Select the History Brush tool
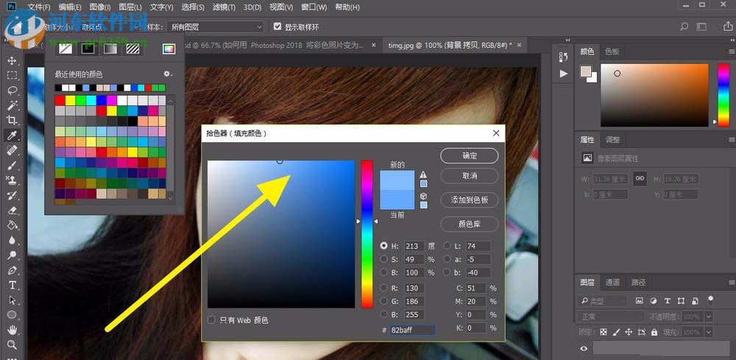The height and width of the screenshot is (360, 736). [x=12, y=195]
